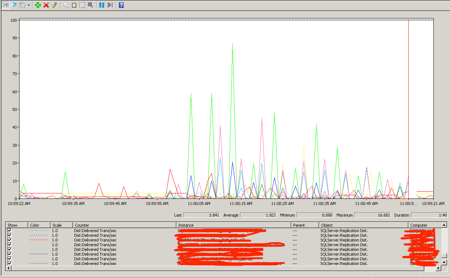Click the Zoom magnifier icon
Screen dimensions: 450x278
tap(90, 5)
